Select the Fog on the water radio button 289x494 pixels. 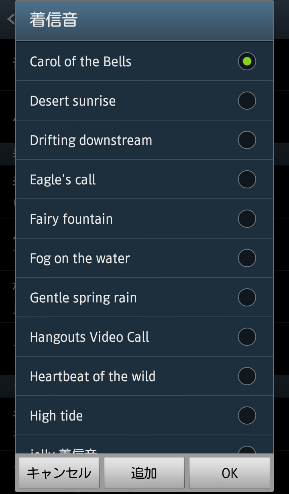point(247,258)
